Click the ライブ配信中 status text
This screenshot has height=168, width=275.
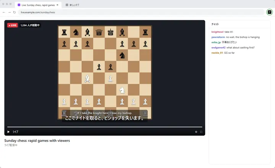coord(11,145)
